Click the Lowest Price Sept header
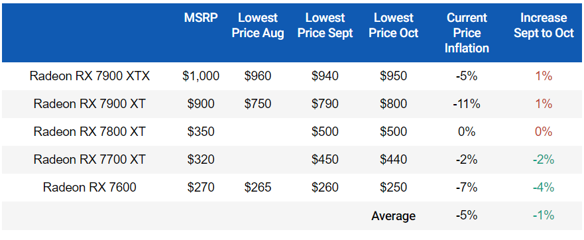Screen dimensions: 584x240 click(325, 25)
